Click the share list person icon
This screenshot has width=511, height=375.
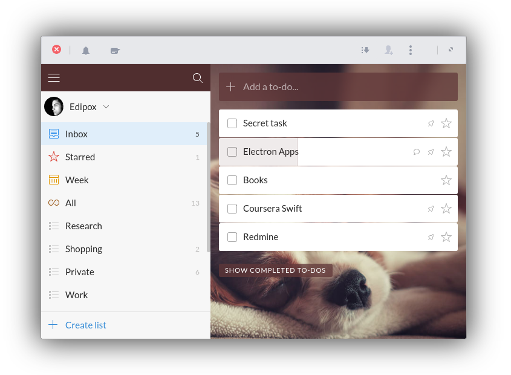click(388, 50)
